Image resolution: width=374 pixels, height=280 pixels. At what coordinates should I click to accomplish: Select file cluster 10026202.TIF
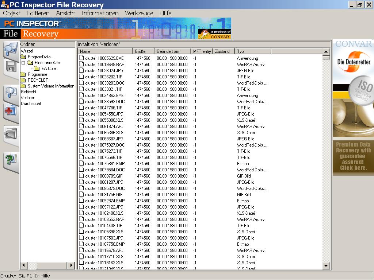pyautogui.click(x=103, y=77)
